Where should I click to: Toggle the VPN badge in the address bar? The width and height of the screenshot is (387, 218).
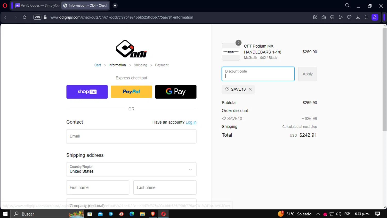click(37, 17)
